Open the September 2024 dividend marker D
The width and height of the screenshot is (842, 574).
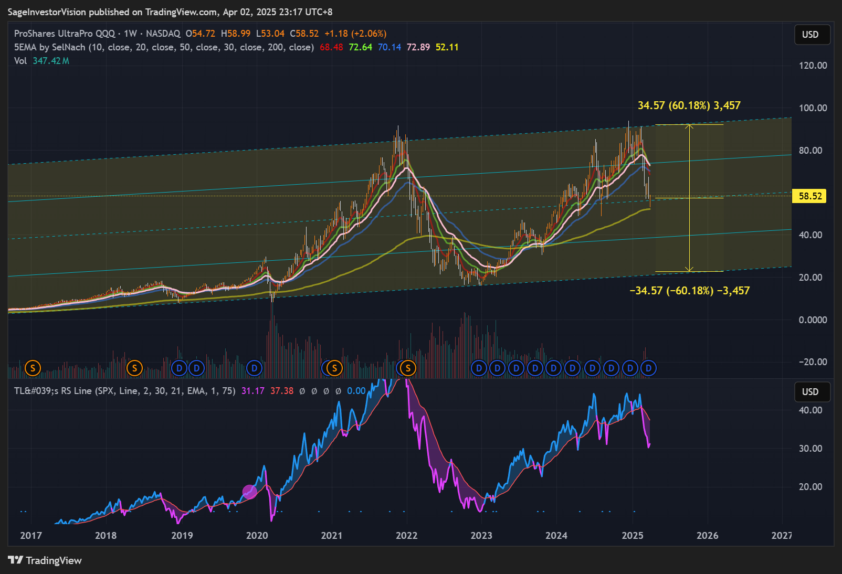[x=611, y=368]
